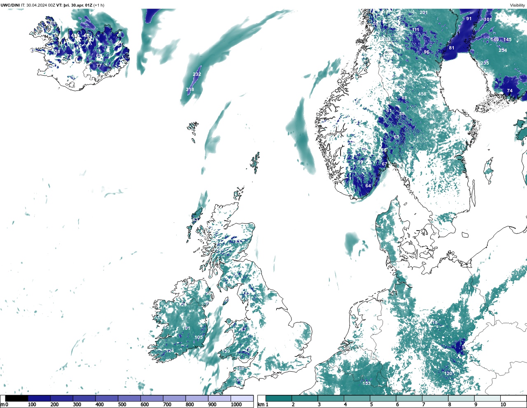Select the 900 m legend swatch
The width and height of the screenshot is (527, 408).
coord(219,398)
